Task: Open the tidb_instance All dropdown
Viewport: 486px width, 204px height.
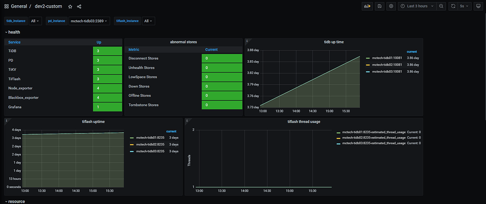Action: (x=36, y=21)
